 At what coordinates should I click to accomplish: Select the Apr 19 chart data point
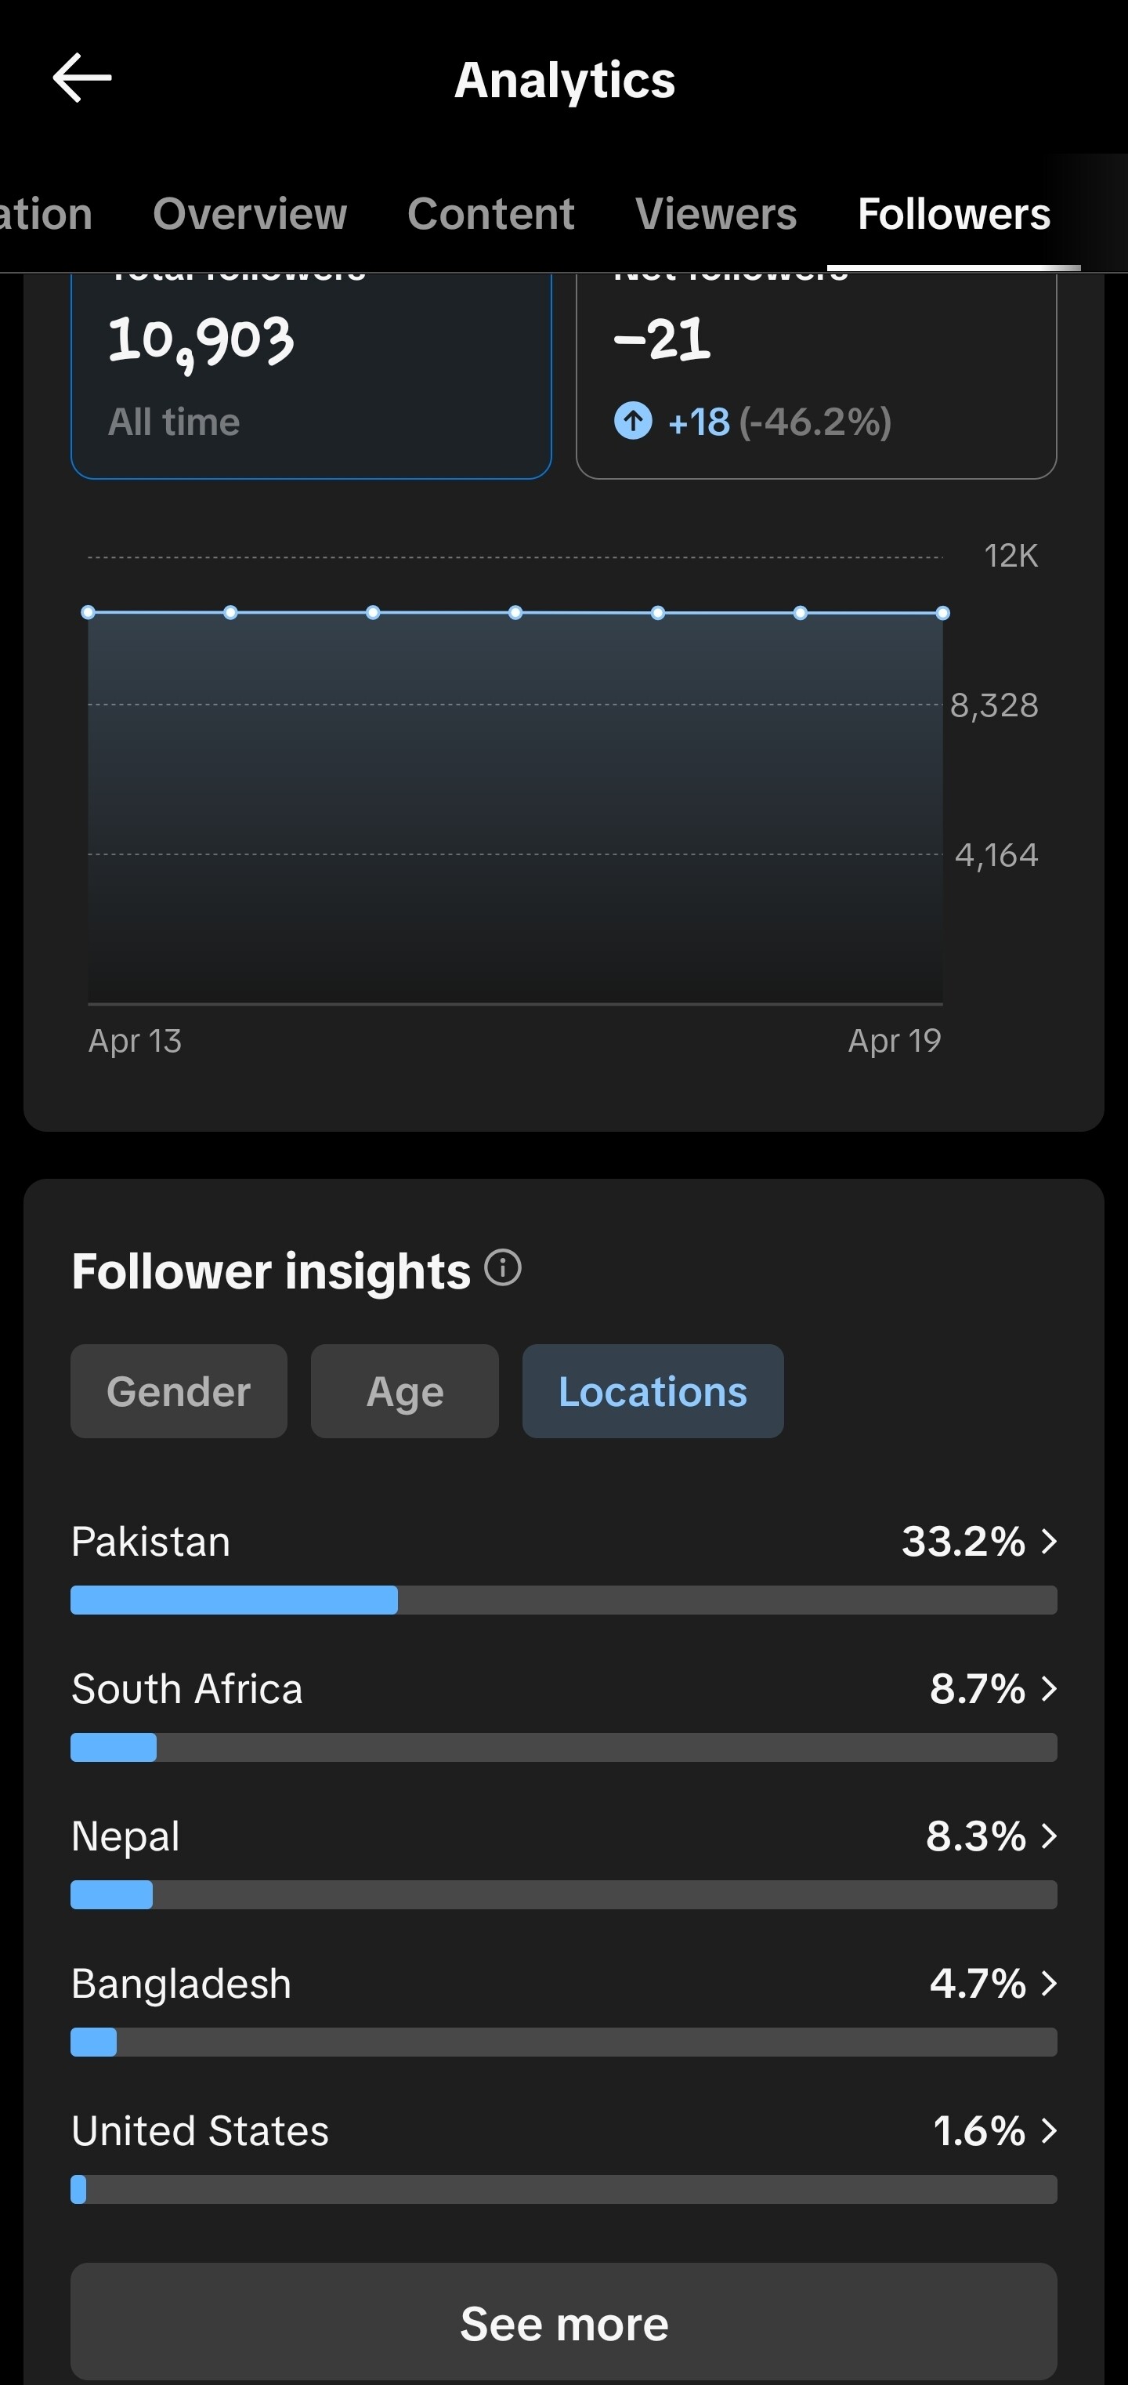942,613
